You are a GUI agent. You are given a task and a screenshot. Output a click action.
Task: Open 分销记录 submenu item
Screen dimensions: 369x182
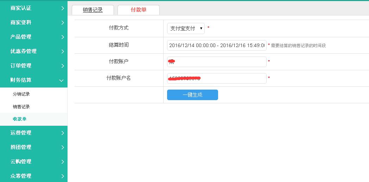click(21, 94)
